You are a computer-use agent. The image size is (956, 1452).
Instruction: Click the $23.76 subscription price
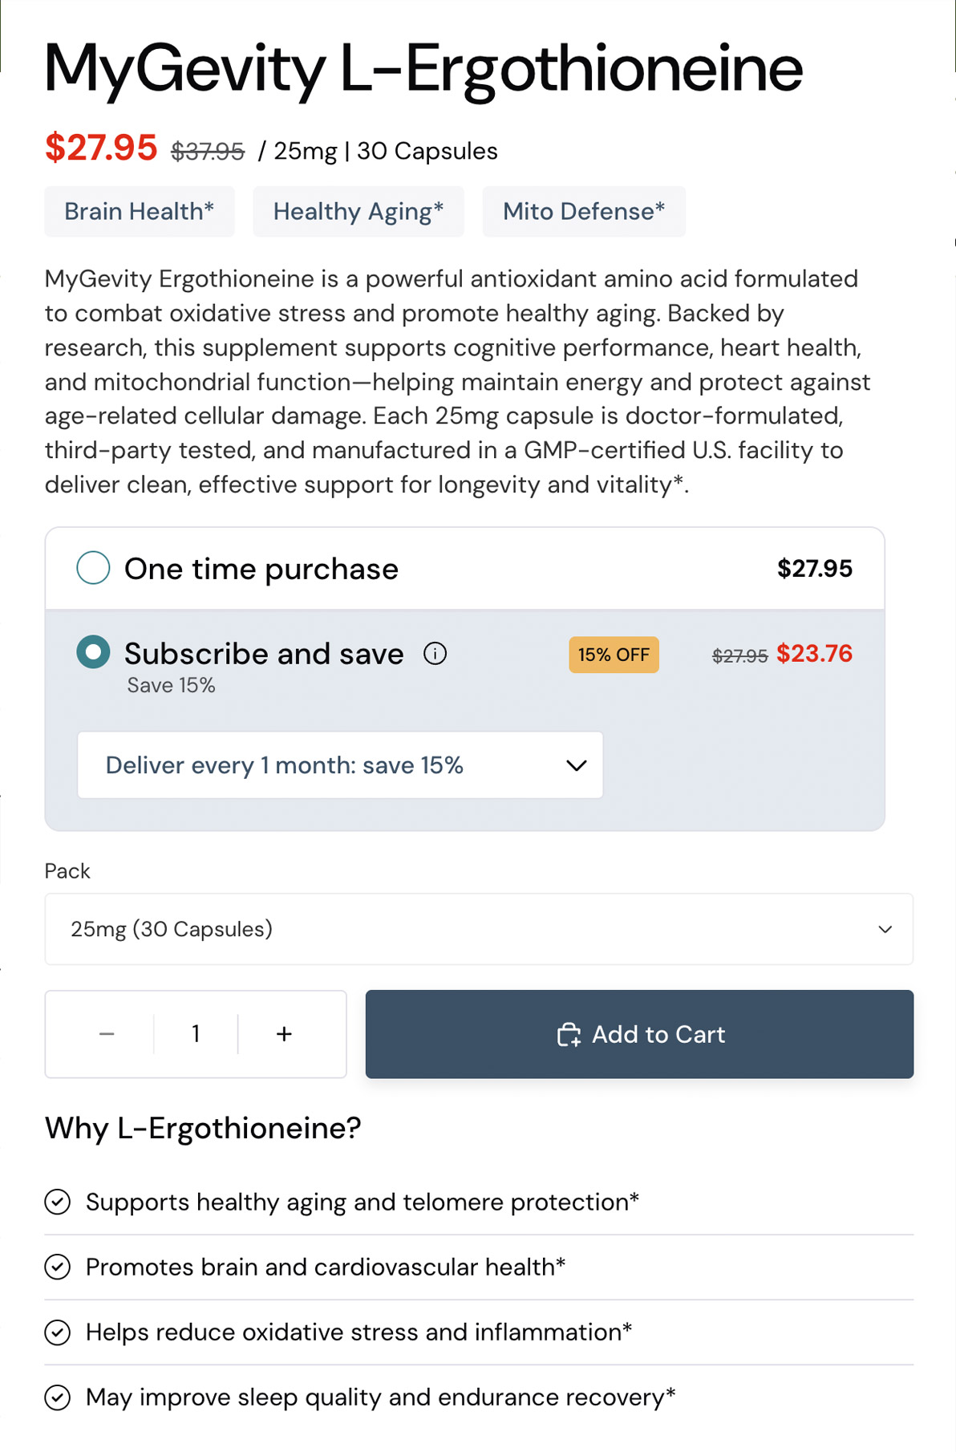coord(814,654)
